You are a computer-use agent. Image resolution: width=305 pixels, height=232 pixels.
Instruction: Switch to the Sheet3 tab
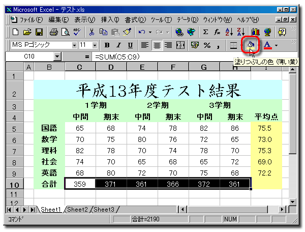(x=104, y=210)
